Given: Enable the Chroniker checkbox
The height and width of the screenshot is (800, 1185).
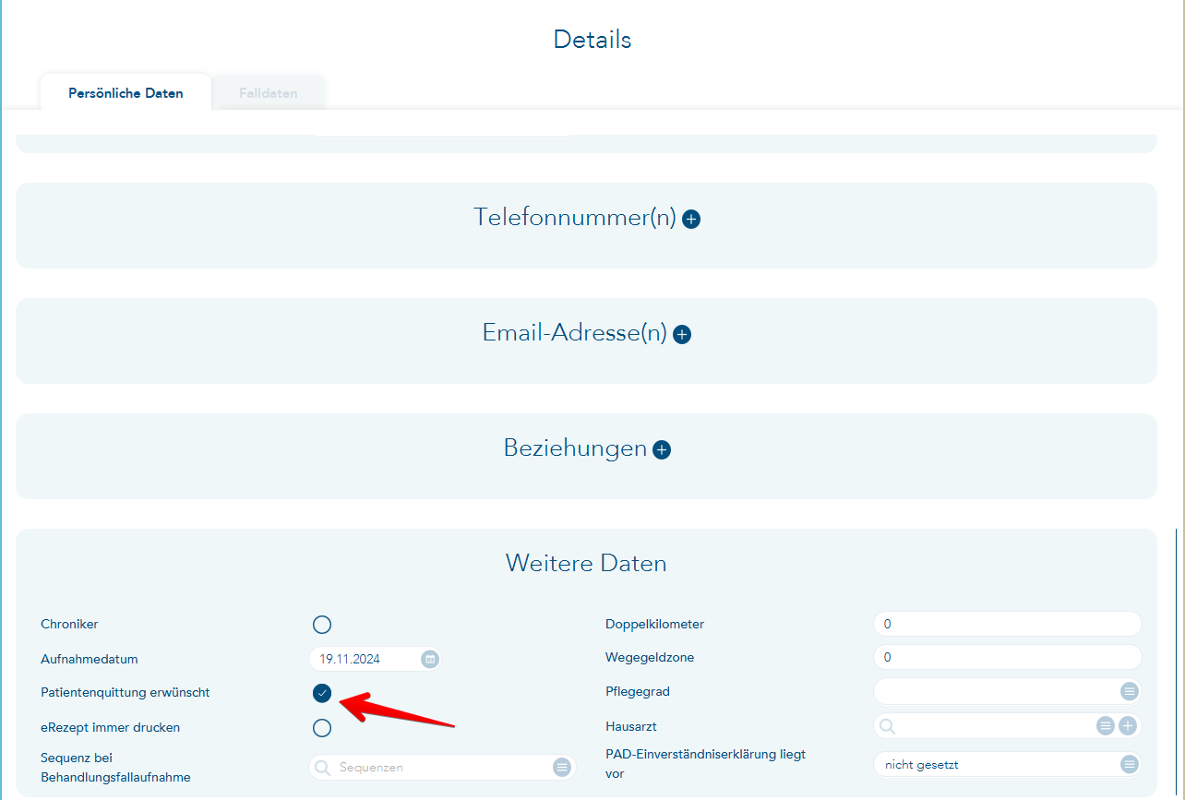Looking at the screenshot, I should pyautogui.click(x=321, y=625).
